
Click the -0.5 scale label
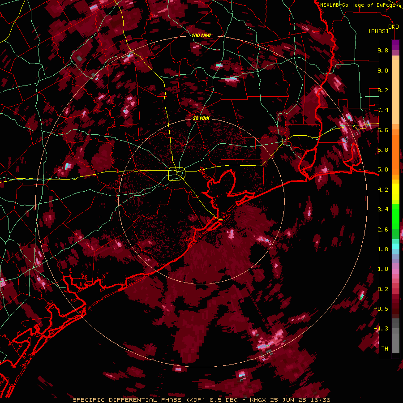pyautogui.click(x=381, y=309)
